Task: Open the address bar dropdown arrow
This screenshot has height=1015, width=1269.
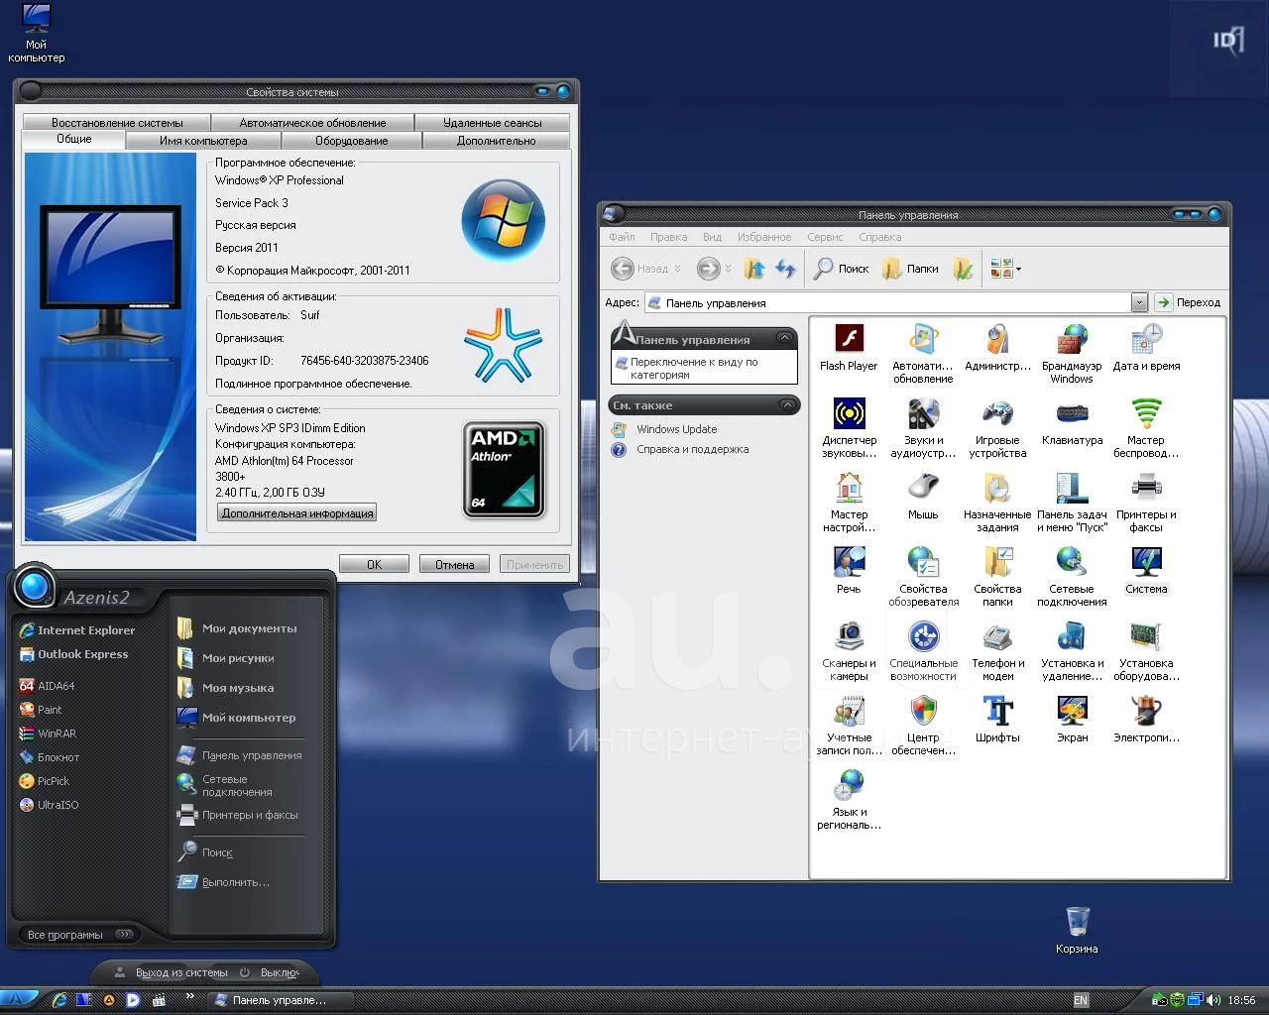Action: pos(1139,302)
